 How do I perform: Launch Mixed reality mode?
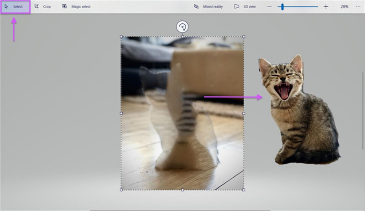209,7
